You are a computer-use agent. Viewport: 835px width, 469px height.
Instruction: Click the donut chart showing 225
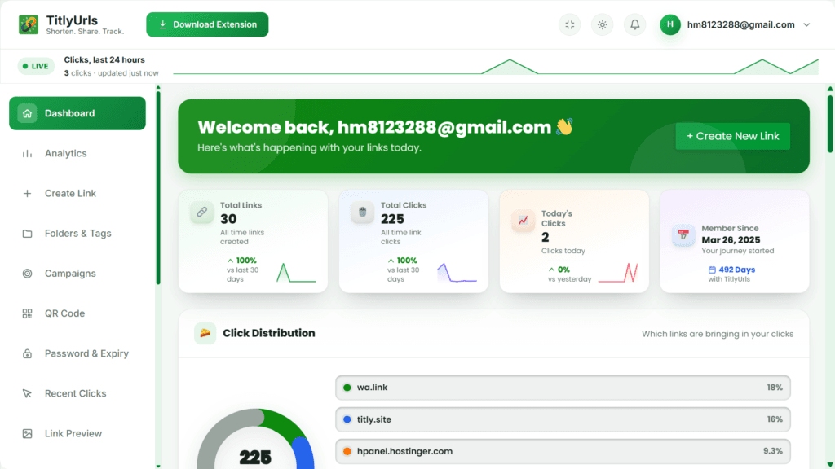point(255,439)
